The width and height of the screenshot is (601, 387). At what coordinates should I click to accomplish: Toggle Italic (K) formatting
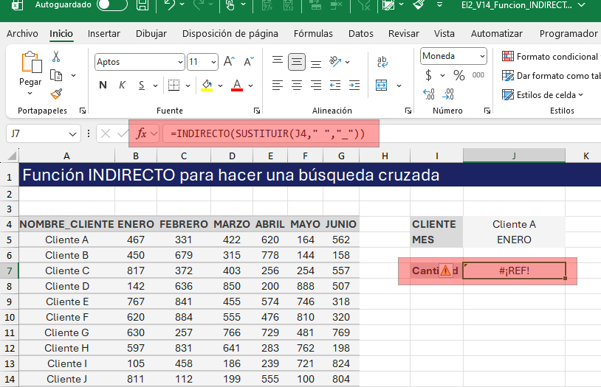(122, 86)
